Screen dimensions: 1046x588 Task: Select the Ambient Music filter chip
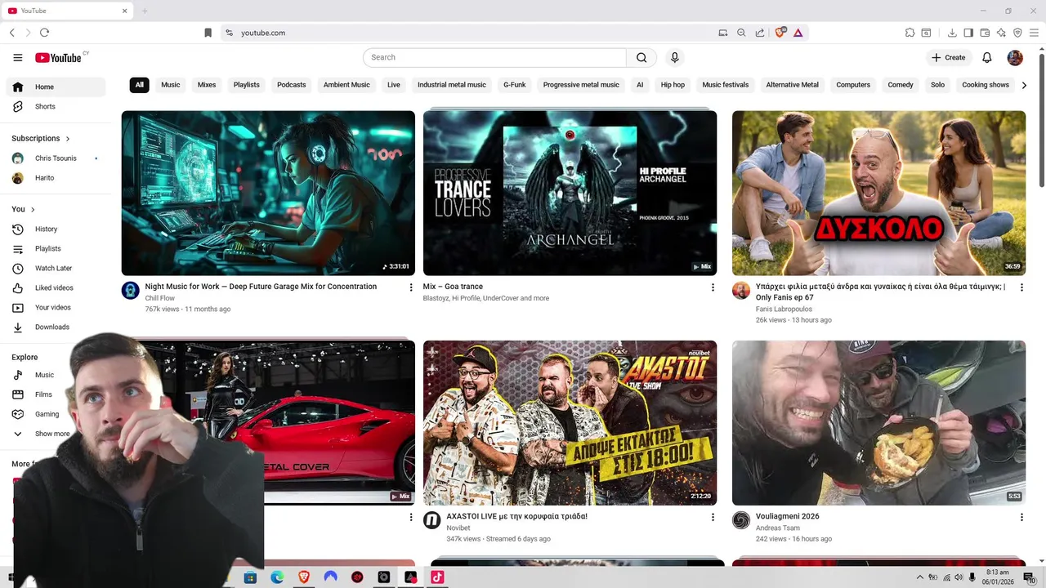(x=346, y=85)
